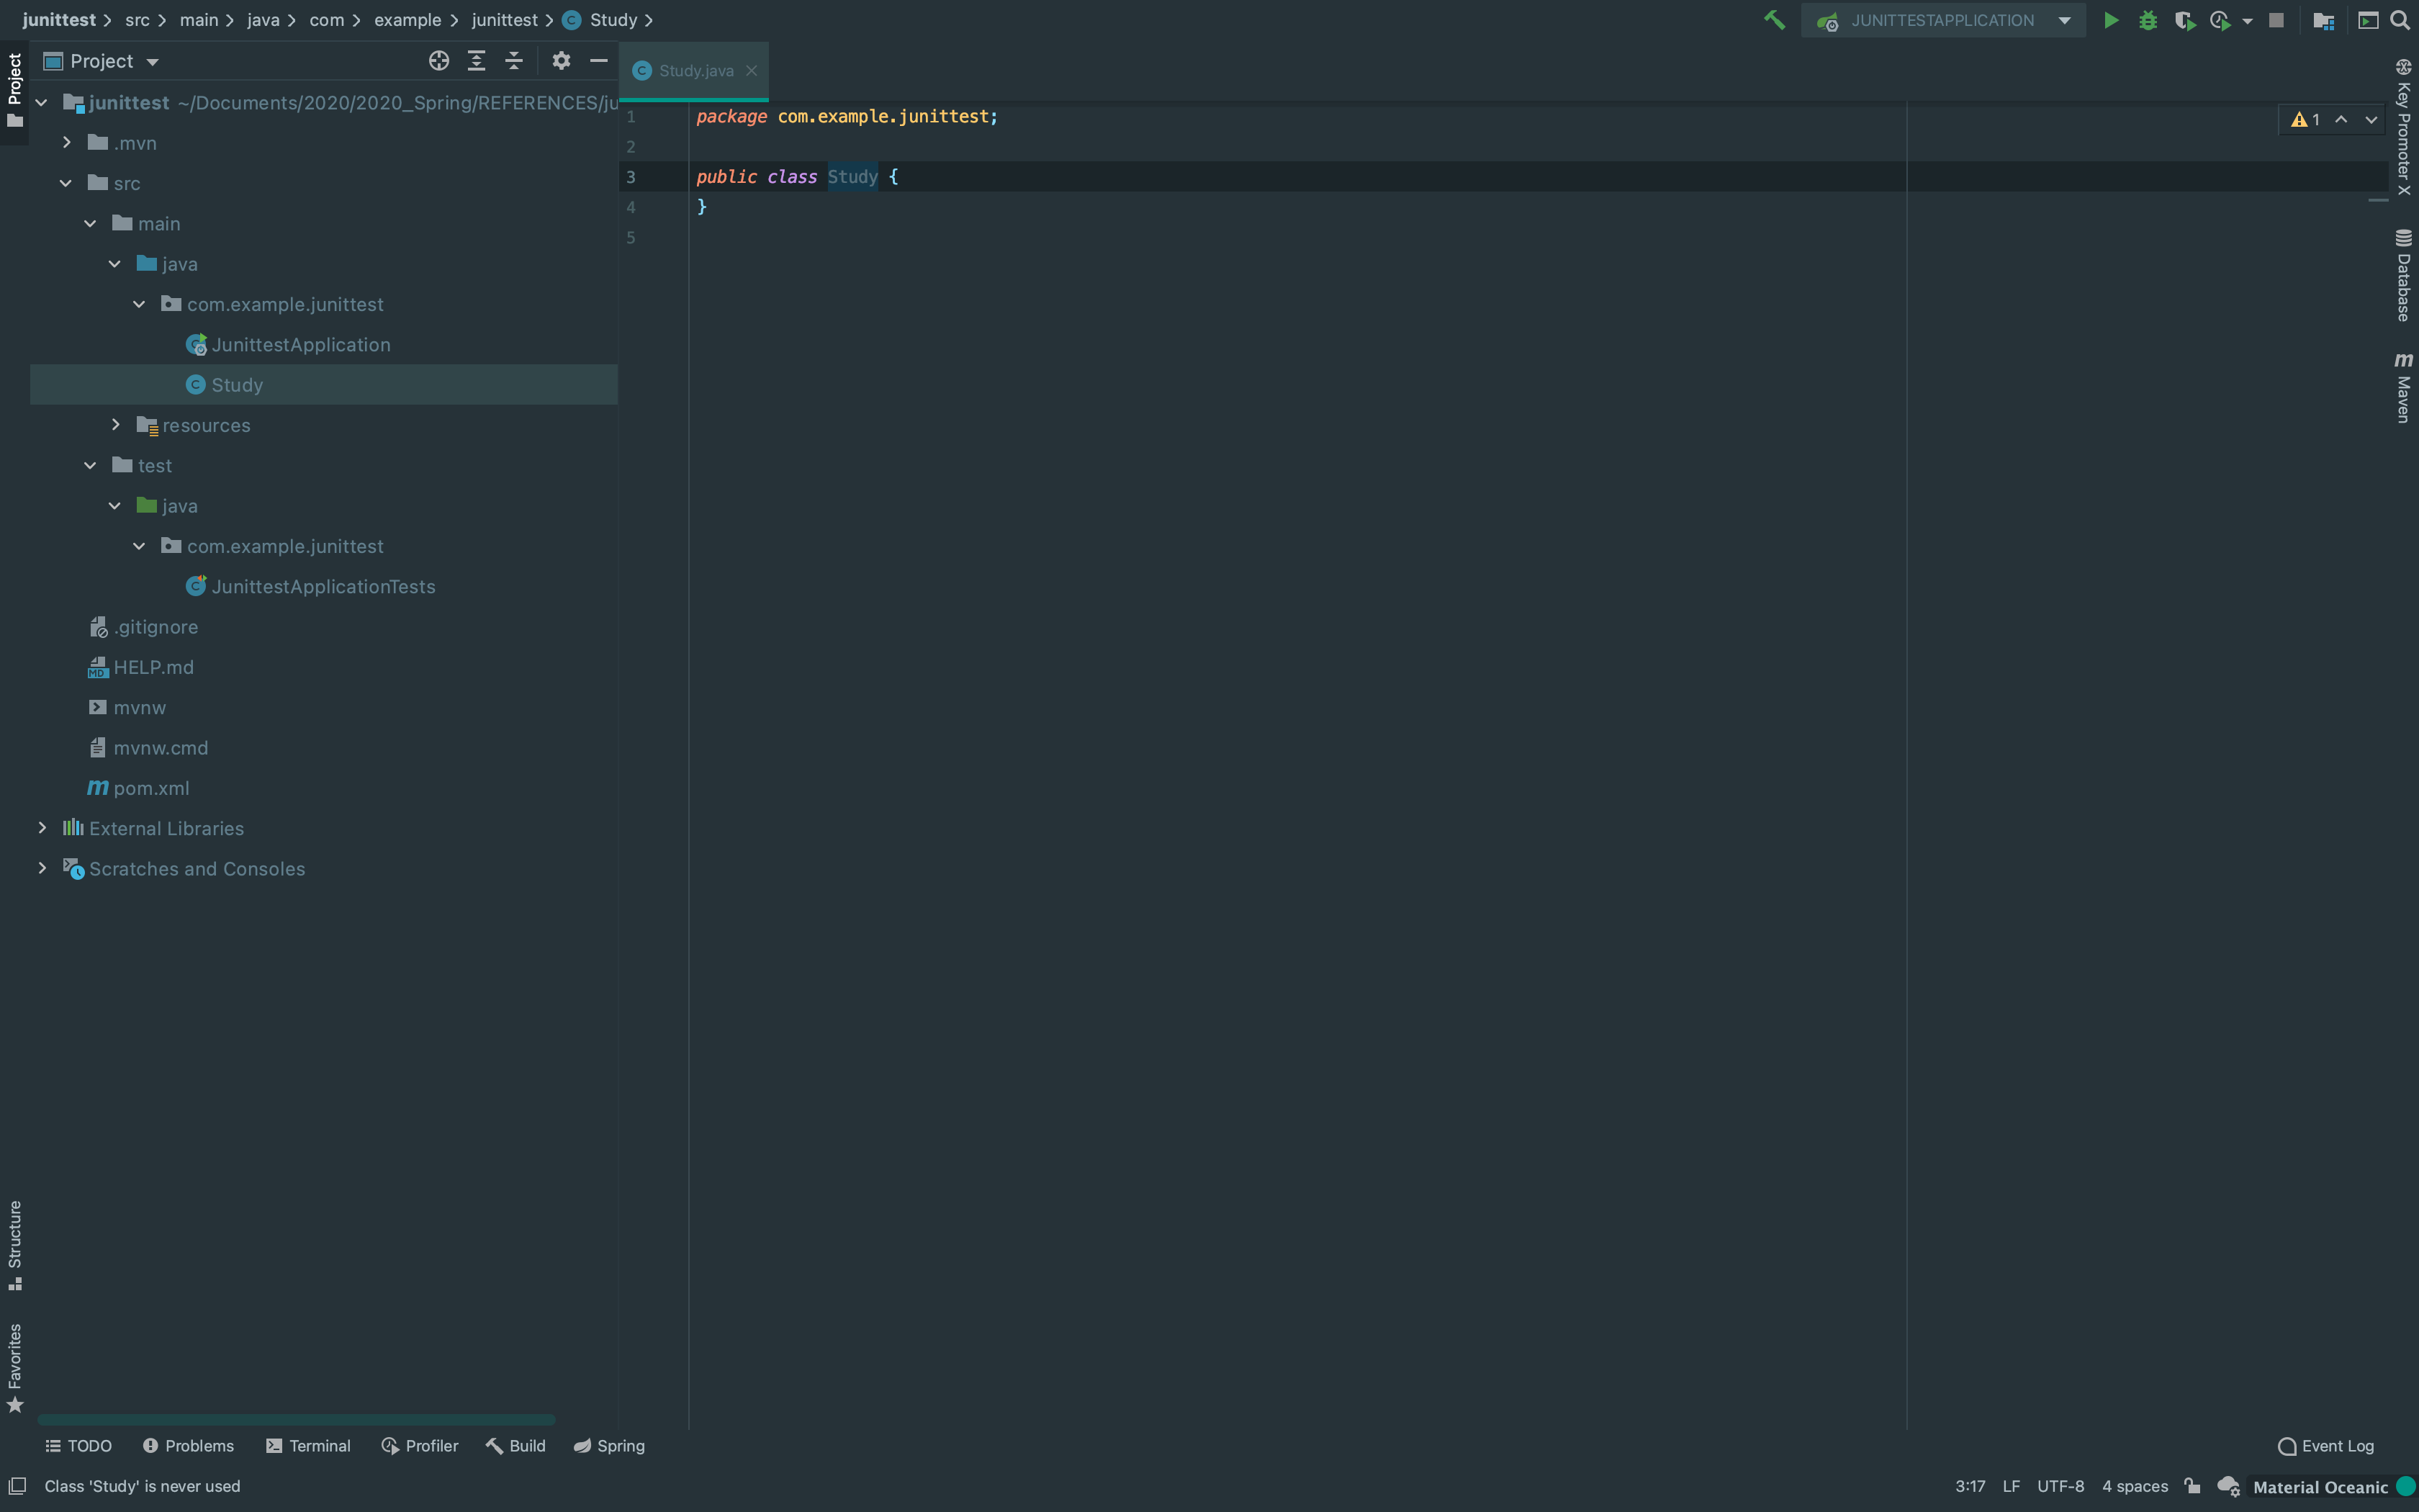The width and height of the screenshot is (2419, 1512).
Task: Toggle read-only lock icon in status bar
Action: pyautogui.click(x=2192, y=1486)
